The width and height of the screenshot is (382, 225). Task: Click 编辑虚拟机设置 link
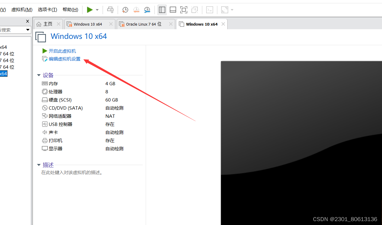click(65, 59)
